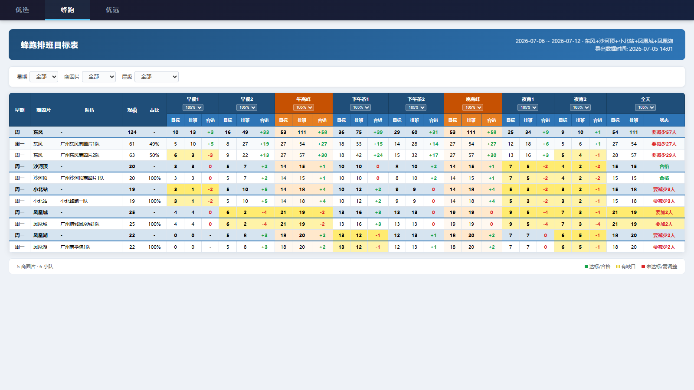Click the green 达标/合格 legend swatch
694x390 pixels.
[x=586, y=267]
